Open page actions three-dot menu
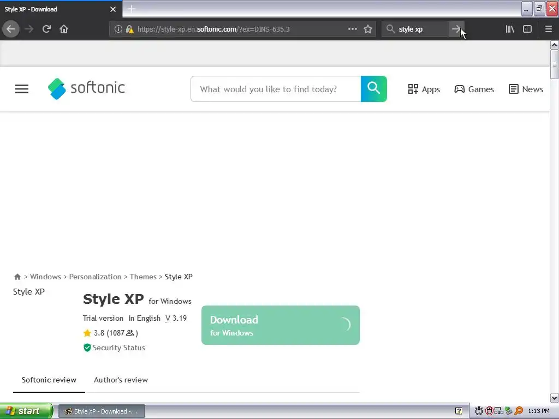Viewport: 559px width, 419px height. [352, 29]
